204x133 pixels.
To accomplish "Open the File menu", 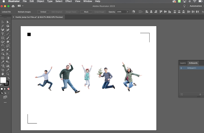I will 24,1.
